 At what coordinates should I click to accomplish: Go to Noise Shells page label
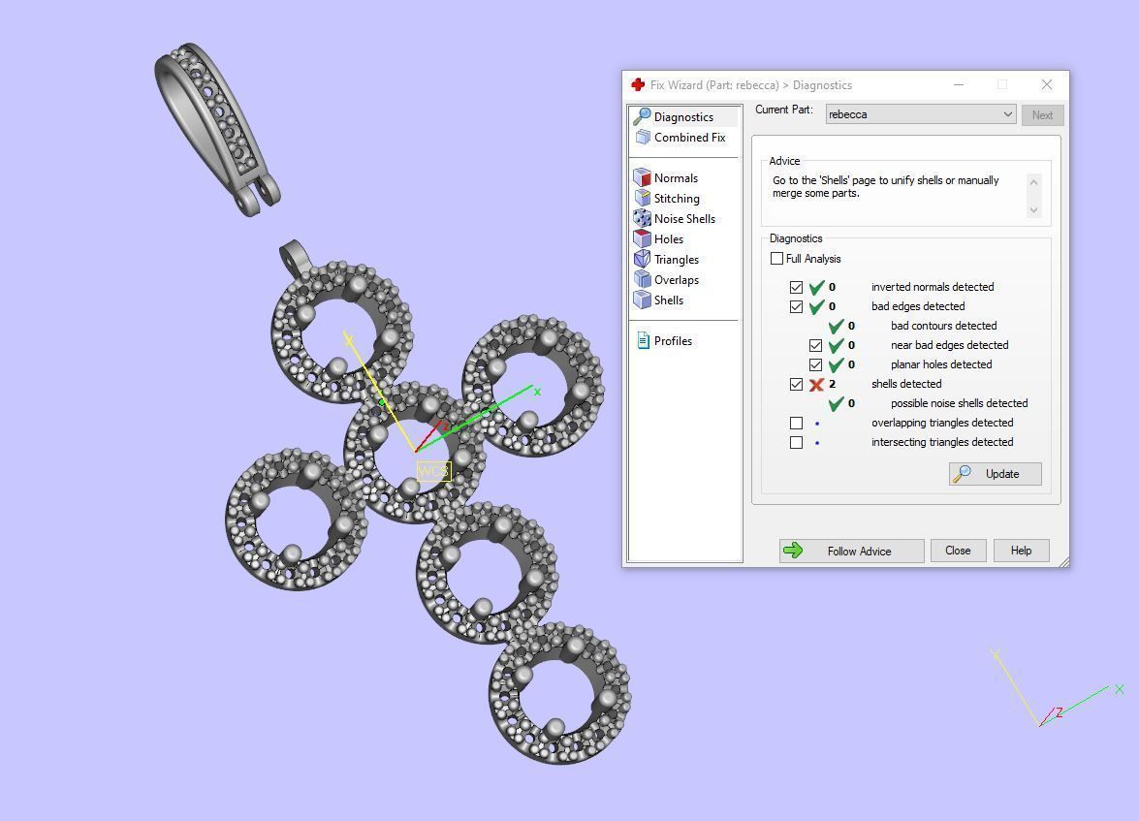[684, 219]
